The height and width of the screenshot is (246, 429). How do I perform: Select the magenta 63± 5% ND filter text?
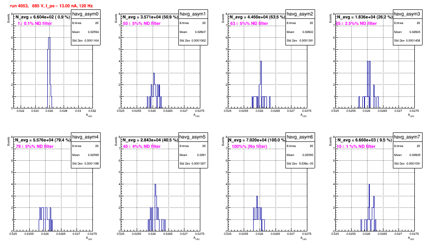249,24
